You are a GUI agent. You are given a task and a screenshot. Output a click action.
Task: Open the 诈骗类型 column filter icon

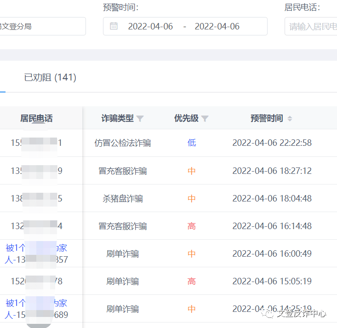click(x=140, y=119)
